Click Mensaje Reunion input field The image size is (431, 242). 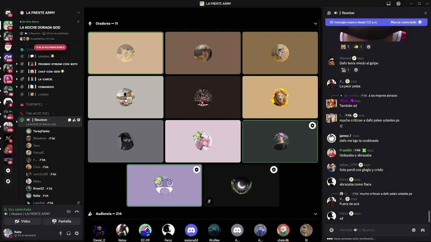point(374,230)
